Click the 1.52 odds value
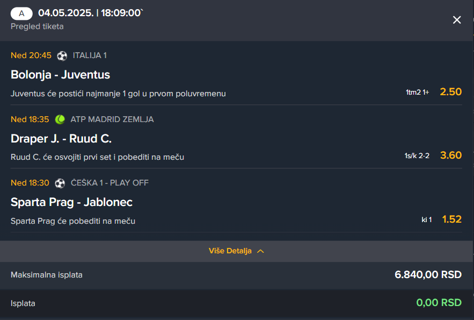474x320 pixels. point(451,219)
